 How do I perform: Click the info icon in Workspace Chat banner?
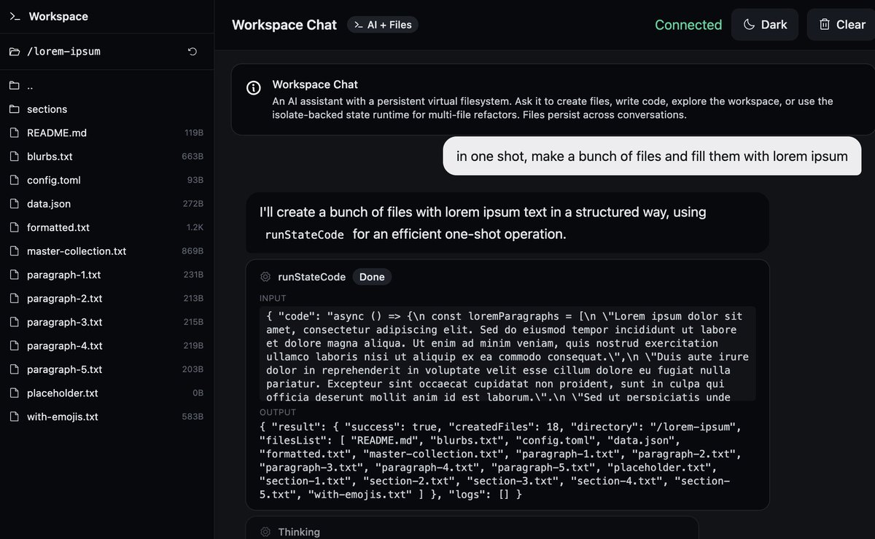click(254, 88)
